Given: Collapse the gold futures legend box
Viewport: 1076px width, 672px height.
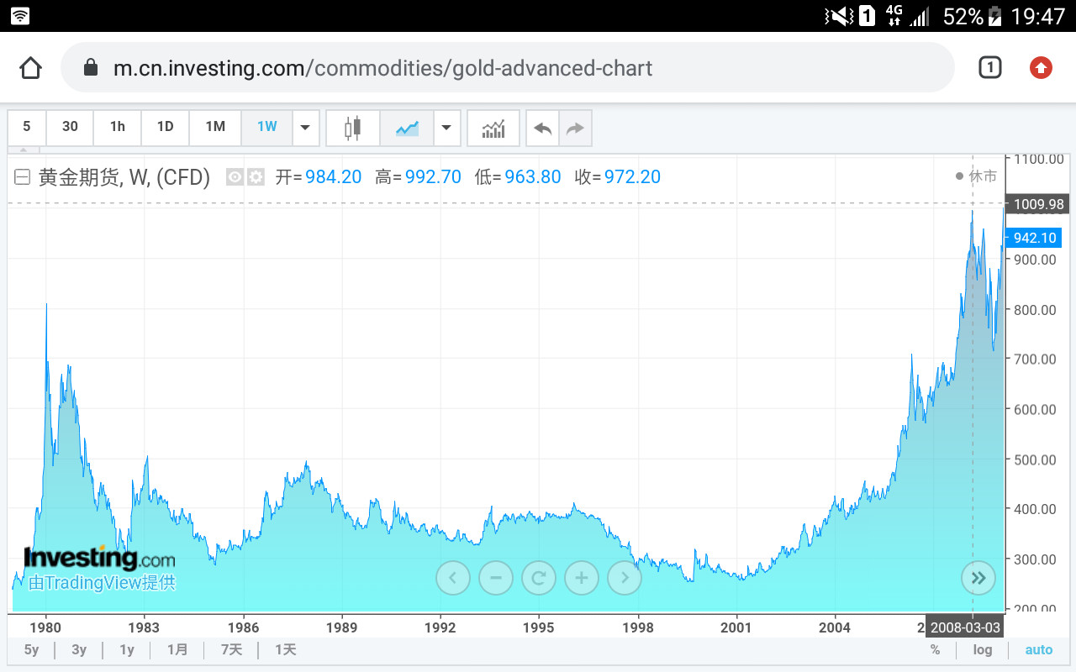Looking at the screenshot, I should coord(23,177).
